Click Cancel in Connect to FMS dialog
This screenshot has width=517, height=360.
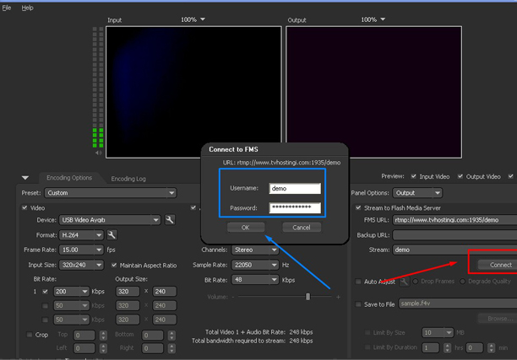(x=302, y=228)
